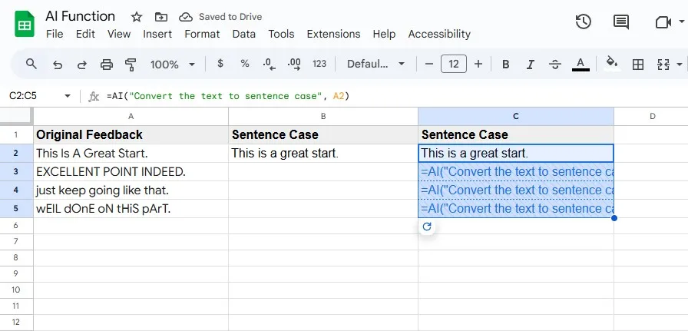
Task: Increase font size with plus button
Action: pos(478,65)
